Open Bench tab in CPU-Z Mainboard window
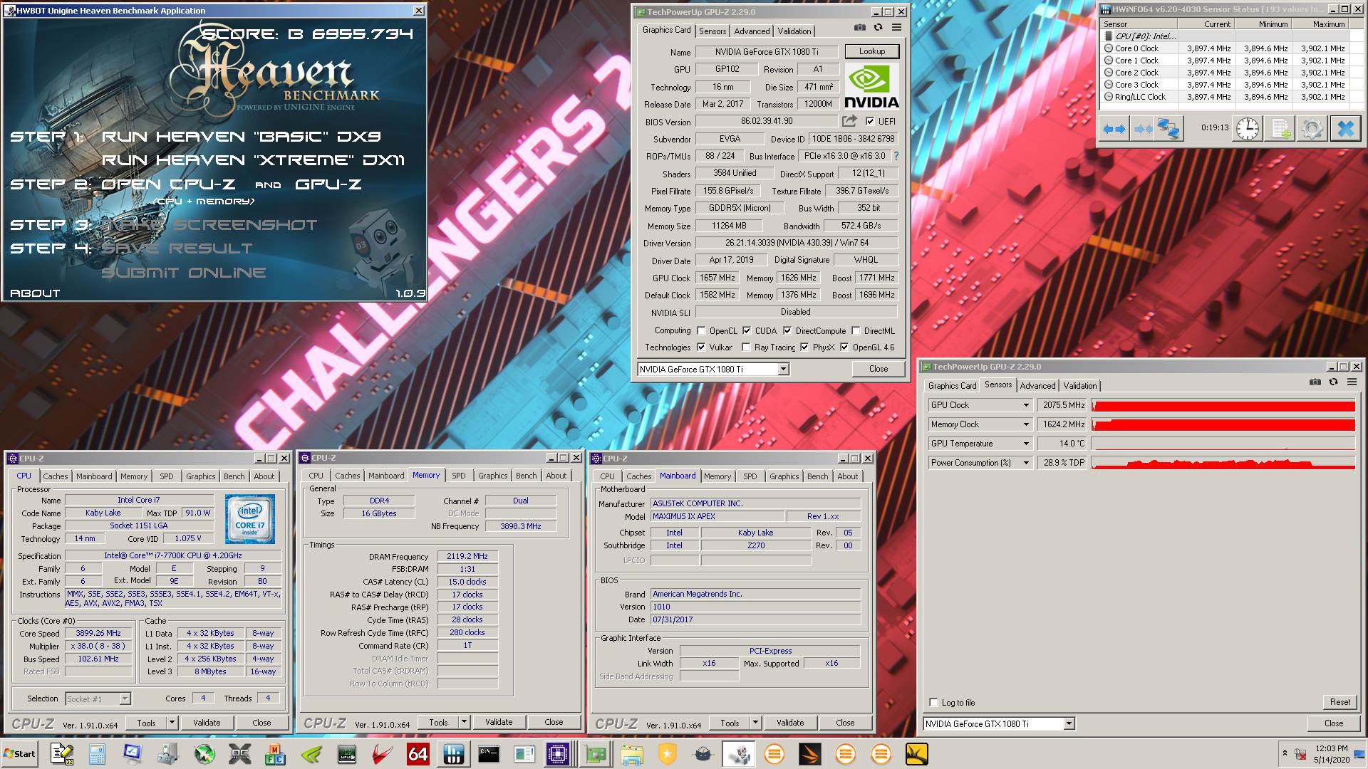This screenshot has width=1368, height=769. pos(817,476)
